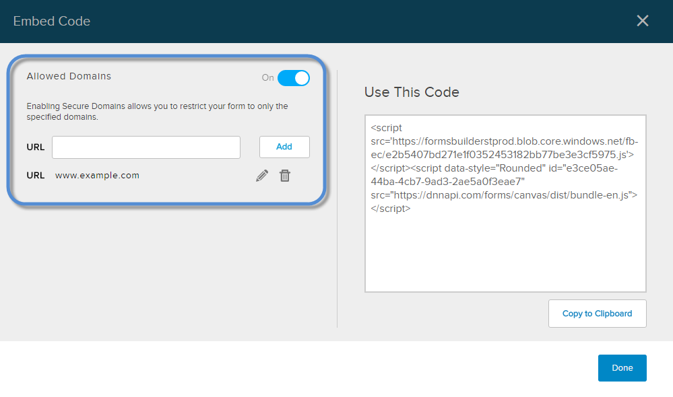Turn off the Allowed Domains toggle
Viewport: 673px width, 397px height.
pyautogui.click(x=294, y=78)
